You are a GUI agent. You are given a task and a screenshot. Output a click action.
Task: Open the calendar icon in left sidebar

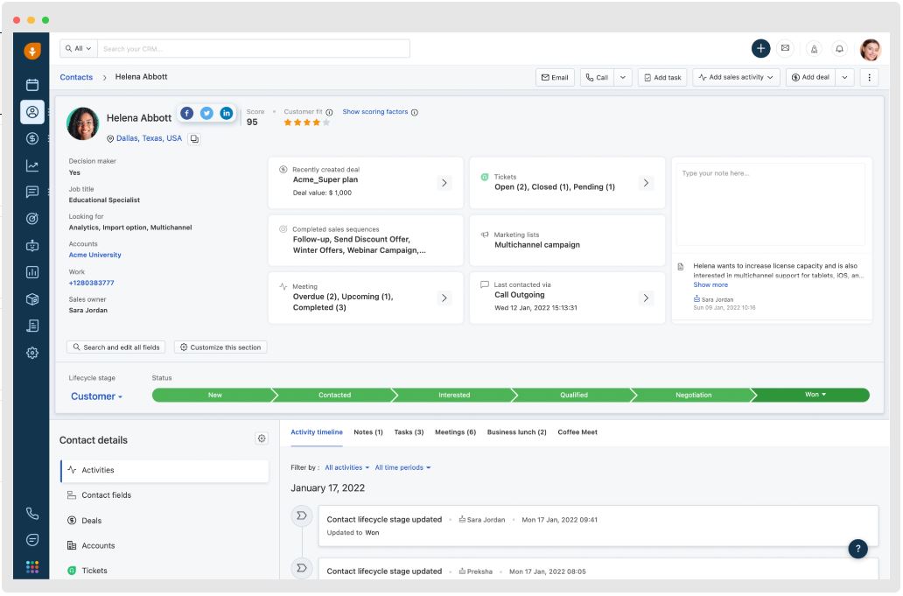click(32, 85)
